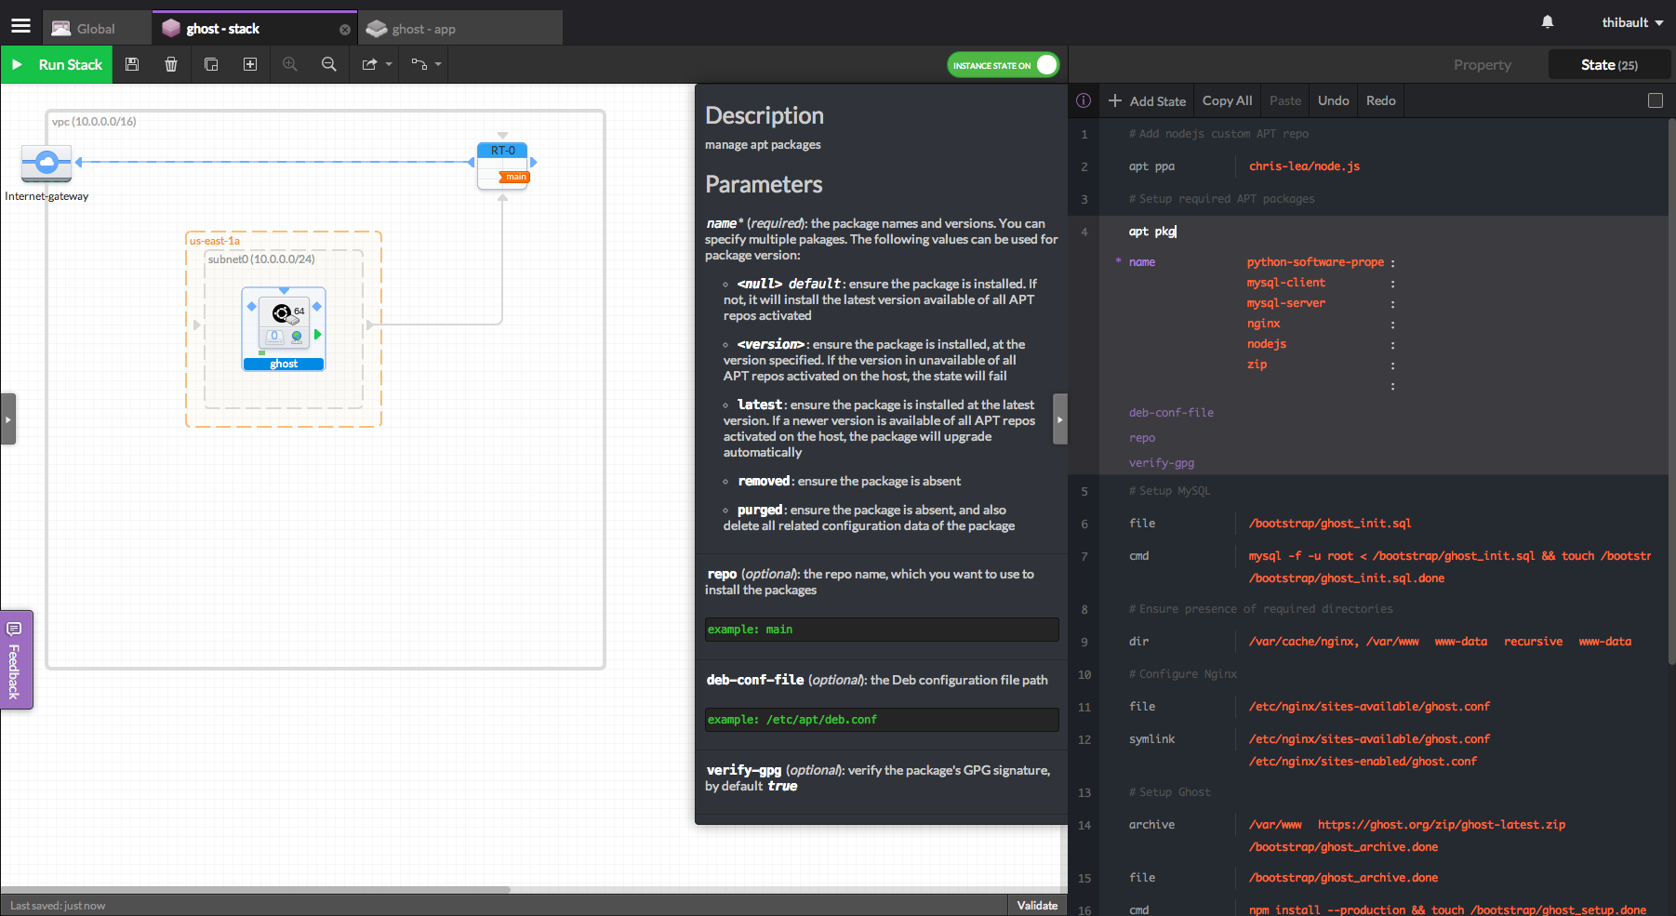The width and height of the screenshot is (1676, 916).
Task: Select state 12 symlink row
Action: point(1385,750)
